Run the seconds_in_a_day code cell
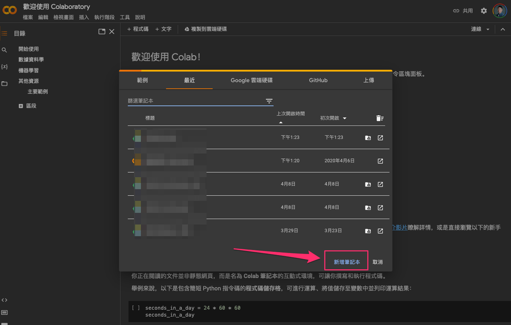Screen dimensions: 511x325 [x=136, y=308]
